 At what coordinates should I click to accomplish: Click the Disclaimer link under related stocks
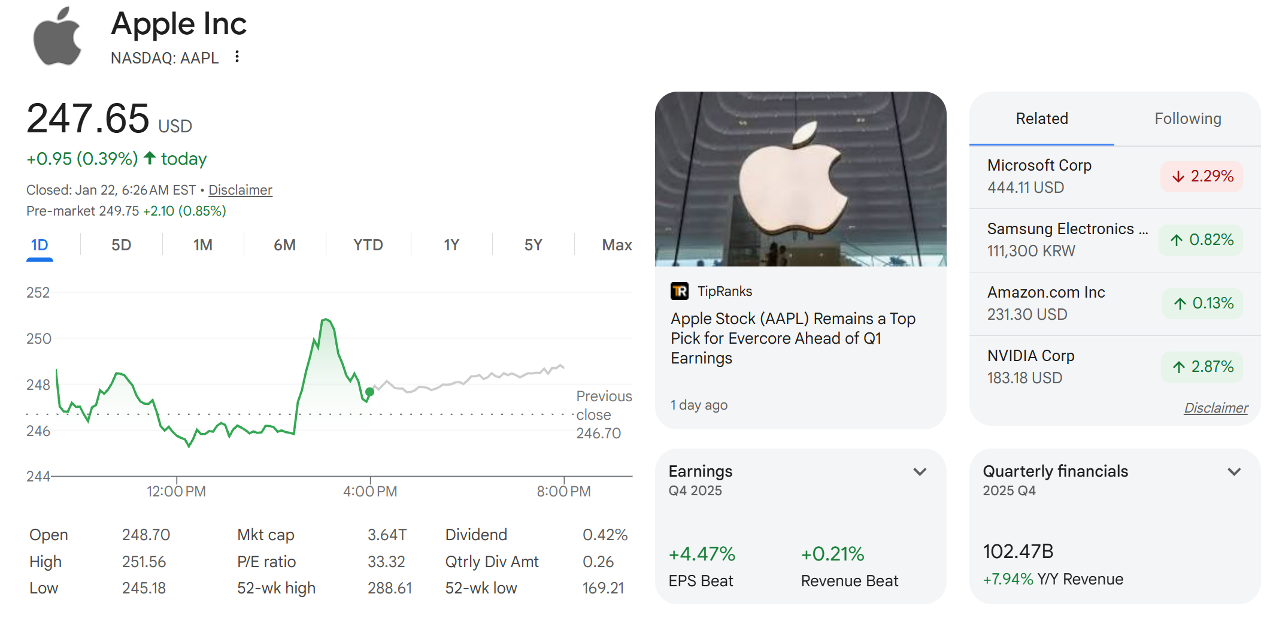[1216, 407]
